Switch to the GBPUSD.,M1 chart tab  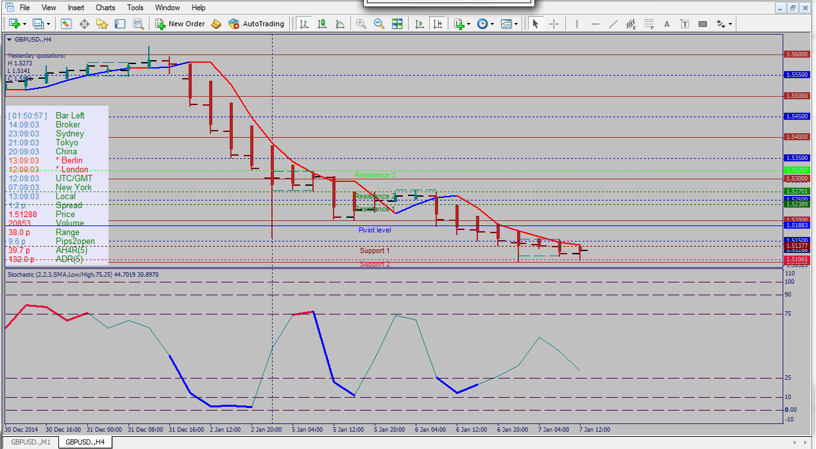(x=30, y=442)
